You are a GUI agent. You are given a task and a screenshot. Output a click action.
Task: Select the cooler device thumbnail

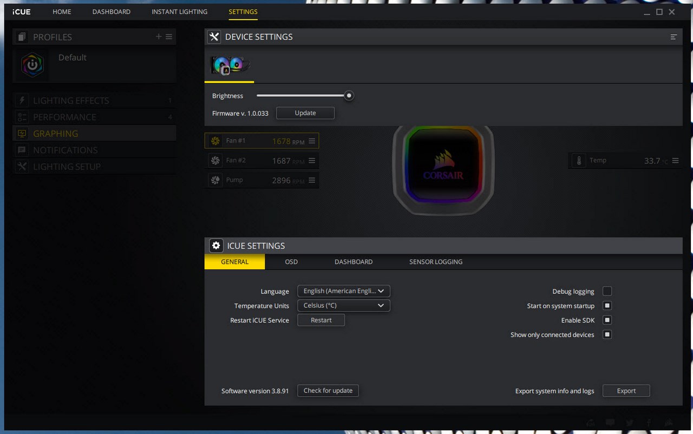(230, 66)
